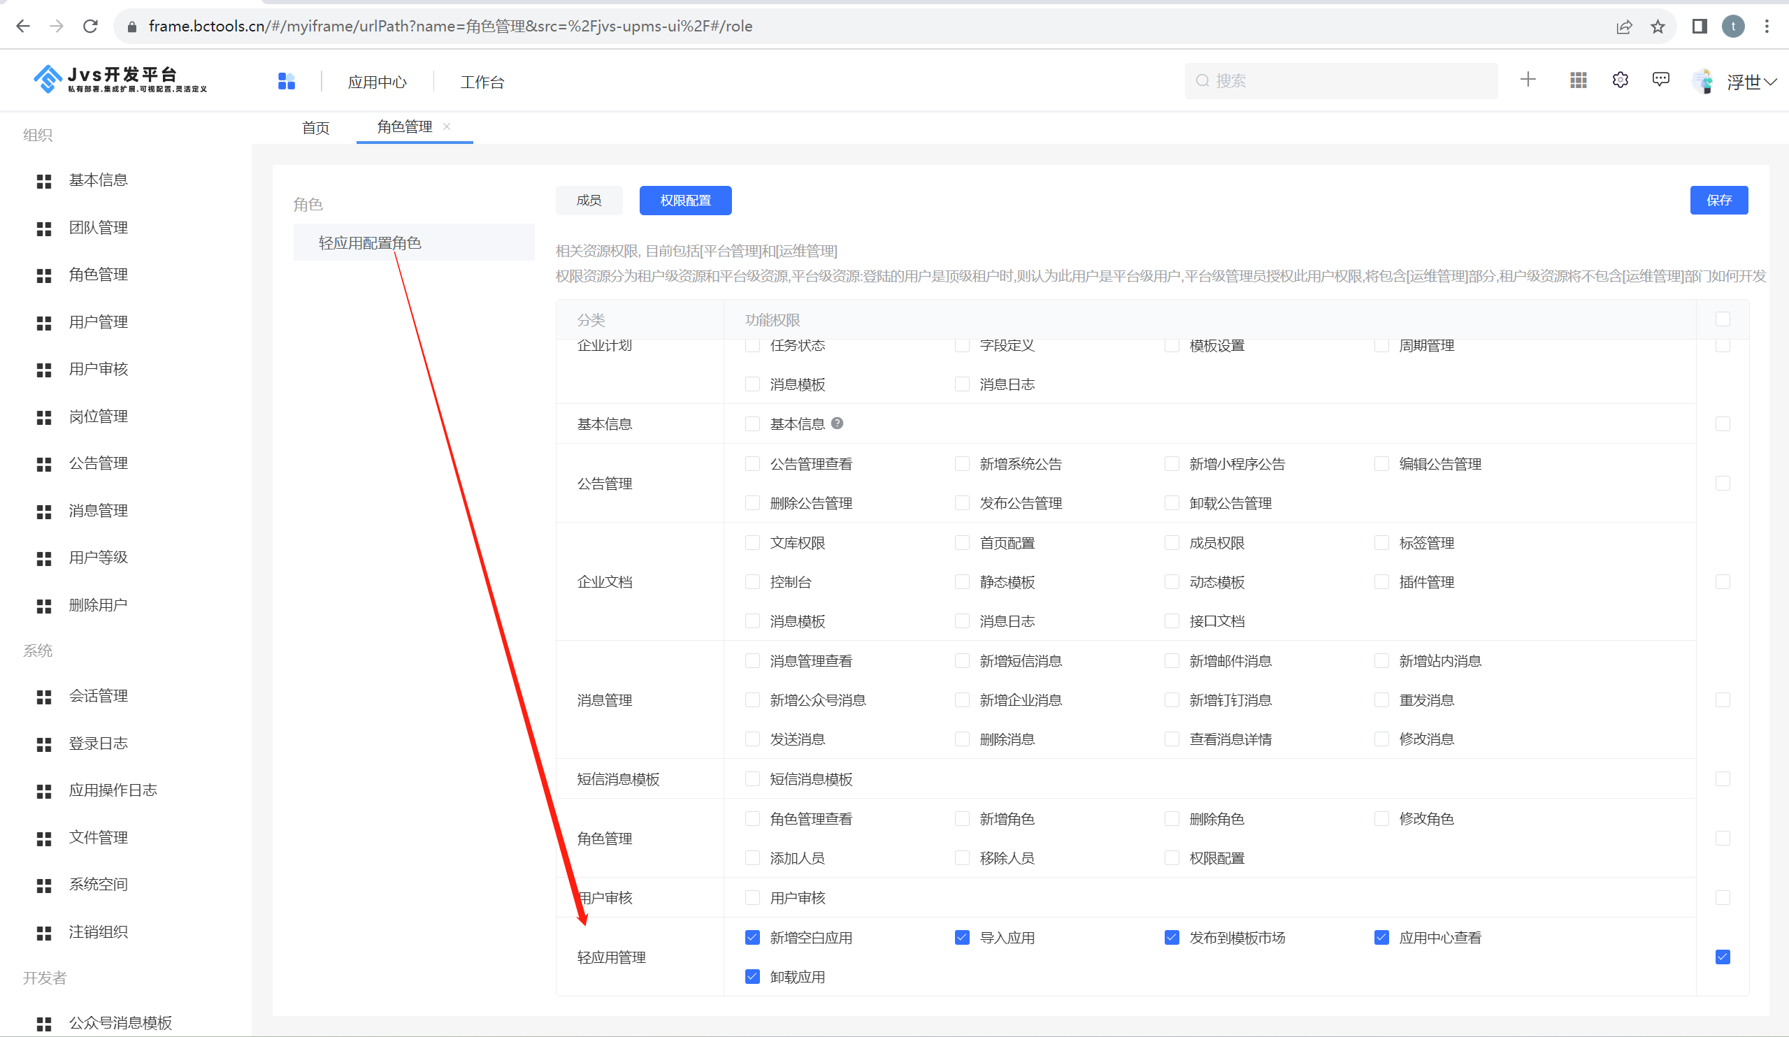Open 角色管理 in sidebar

pos(98,275)
